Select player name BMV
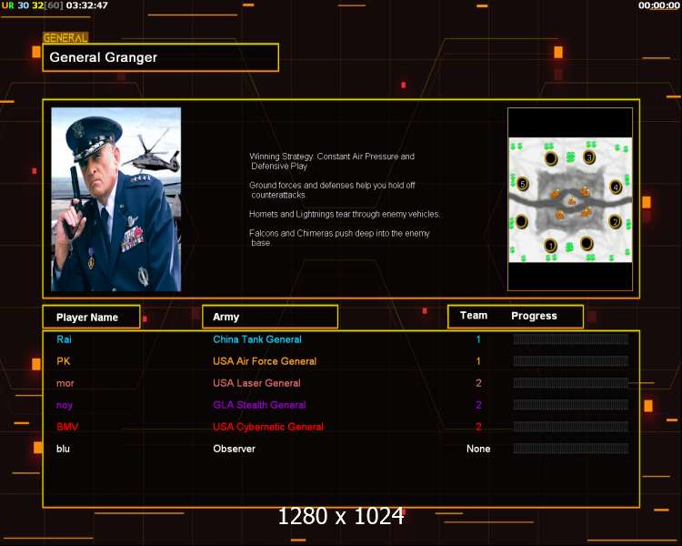 67,427
